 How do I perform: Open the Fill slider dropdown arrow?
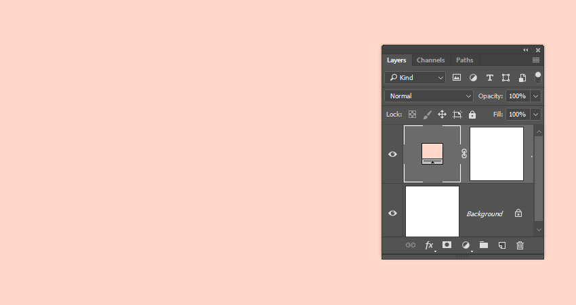coord(535,115)
